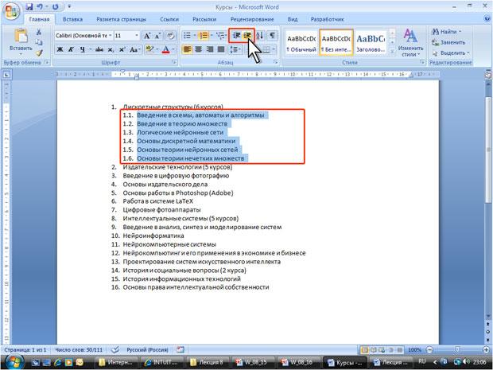
Task: Apply bulleted list formatting
Action: 189,36
